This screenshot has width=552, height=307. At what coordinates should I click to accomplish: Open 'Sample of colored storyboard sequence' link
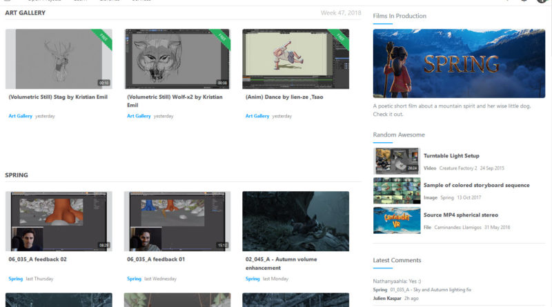click(477, 185)
